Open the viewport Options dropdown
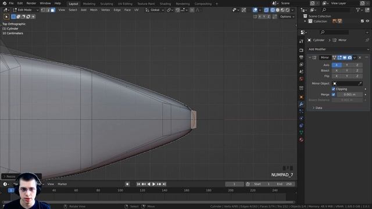Viewport: 372px width, 209px height. [287, 17]
